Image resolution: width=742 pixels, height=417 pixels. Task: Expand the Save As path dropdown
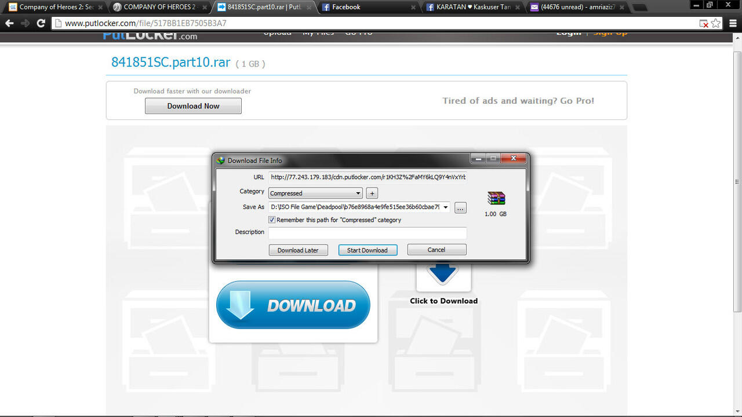(x=445, y=207)
